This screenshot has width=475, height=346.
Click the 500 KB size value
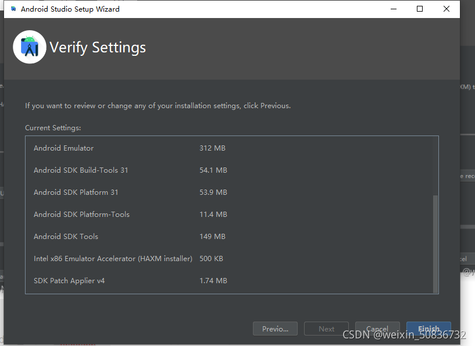pyautogui.click(x=211, y=259)
